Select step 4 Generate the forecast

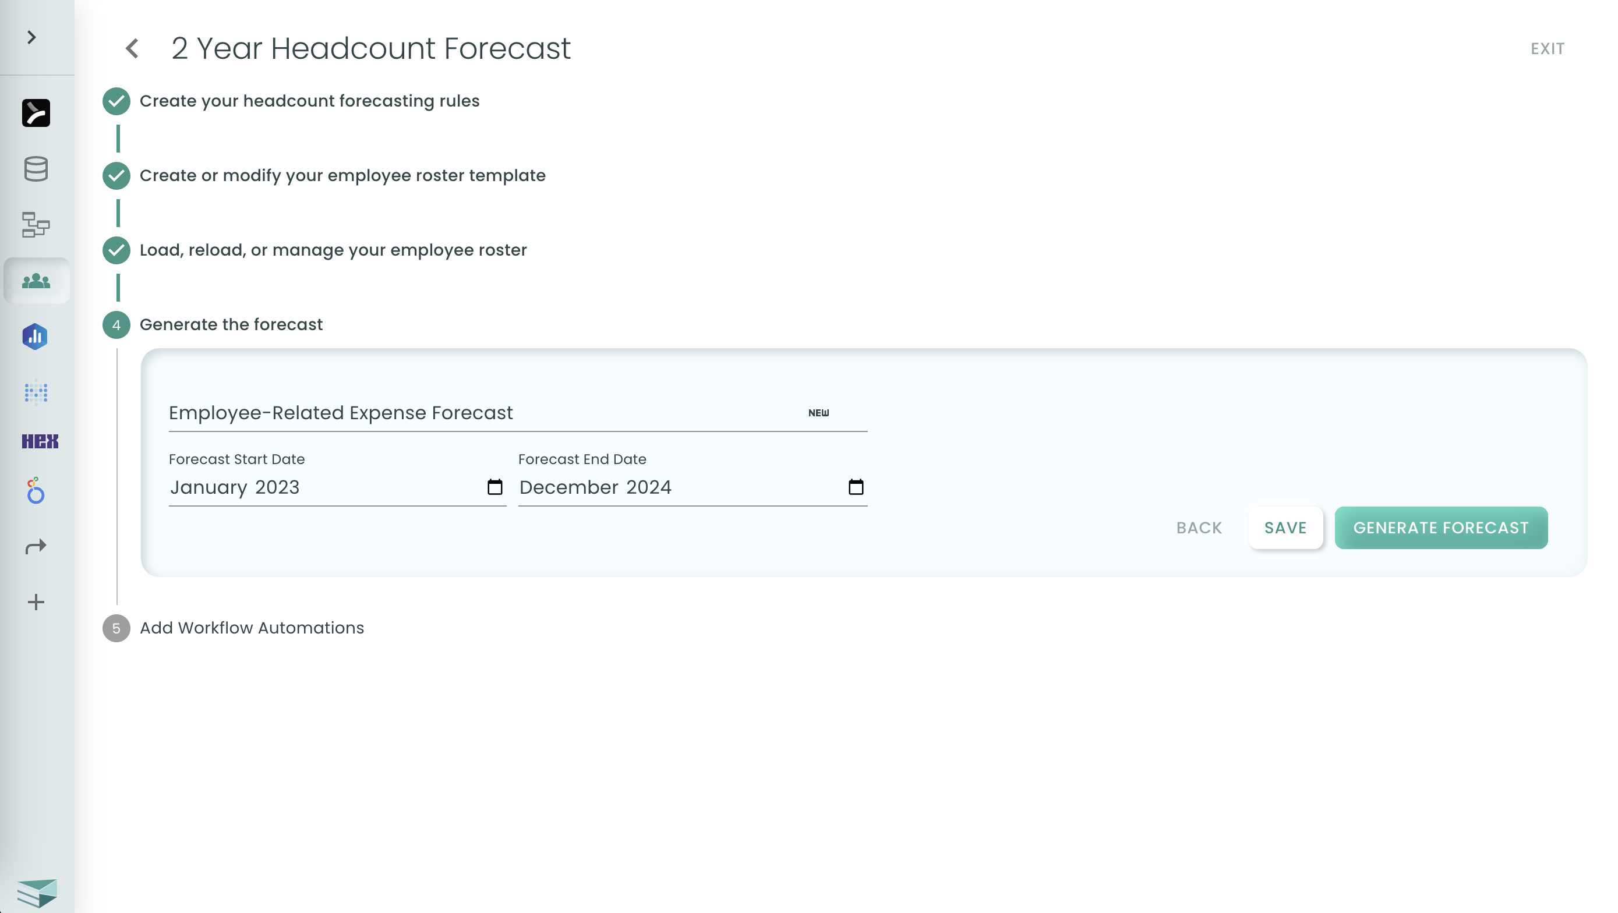pos(116,325)
